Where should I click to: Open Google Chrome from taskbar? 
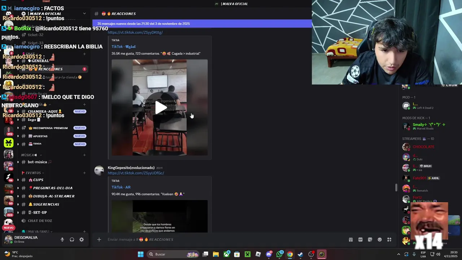(290, 254)
